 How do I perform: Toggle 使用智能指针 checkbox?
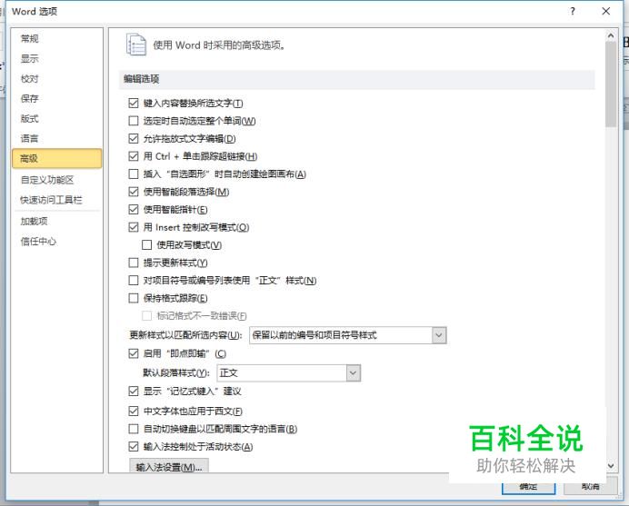pos(134,209)
